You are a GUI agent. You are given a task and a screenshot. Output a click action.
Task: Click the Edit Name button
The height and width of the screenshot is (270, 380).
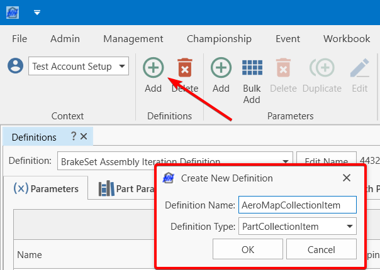pyautogui.click(x=323, y=161)
